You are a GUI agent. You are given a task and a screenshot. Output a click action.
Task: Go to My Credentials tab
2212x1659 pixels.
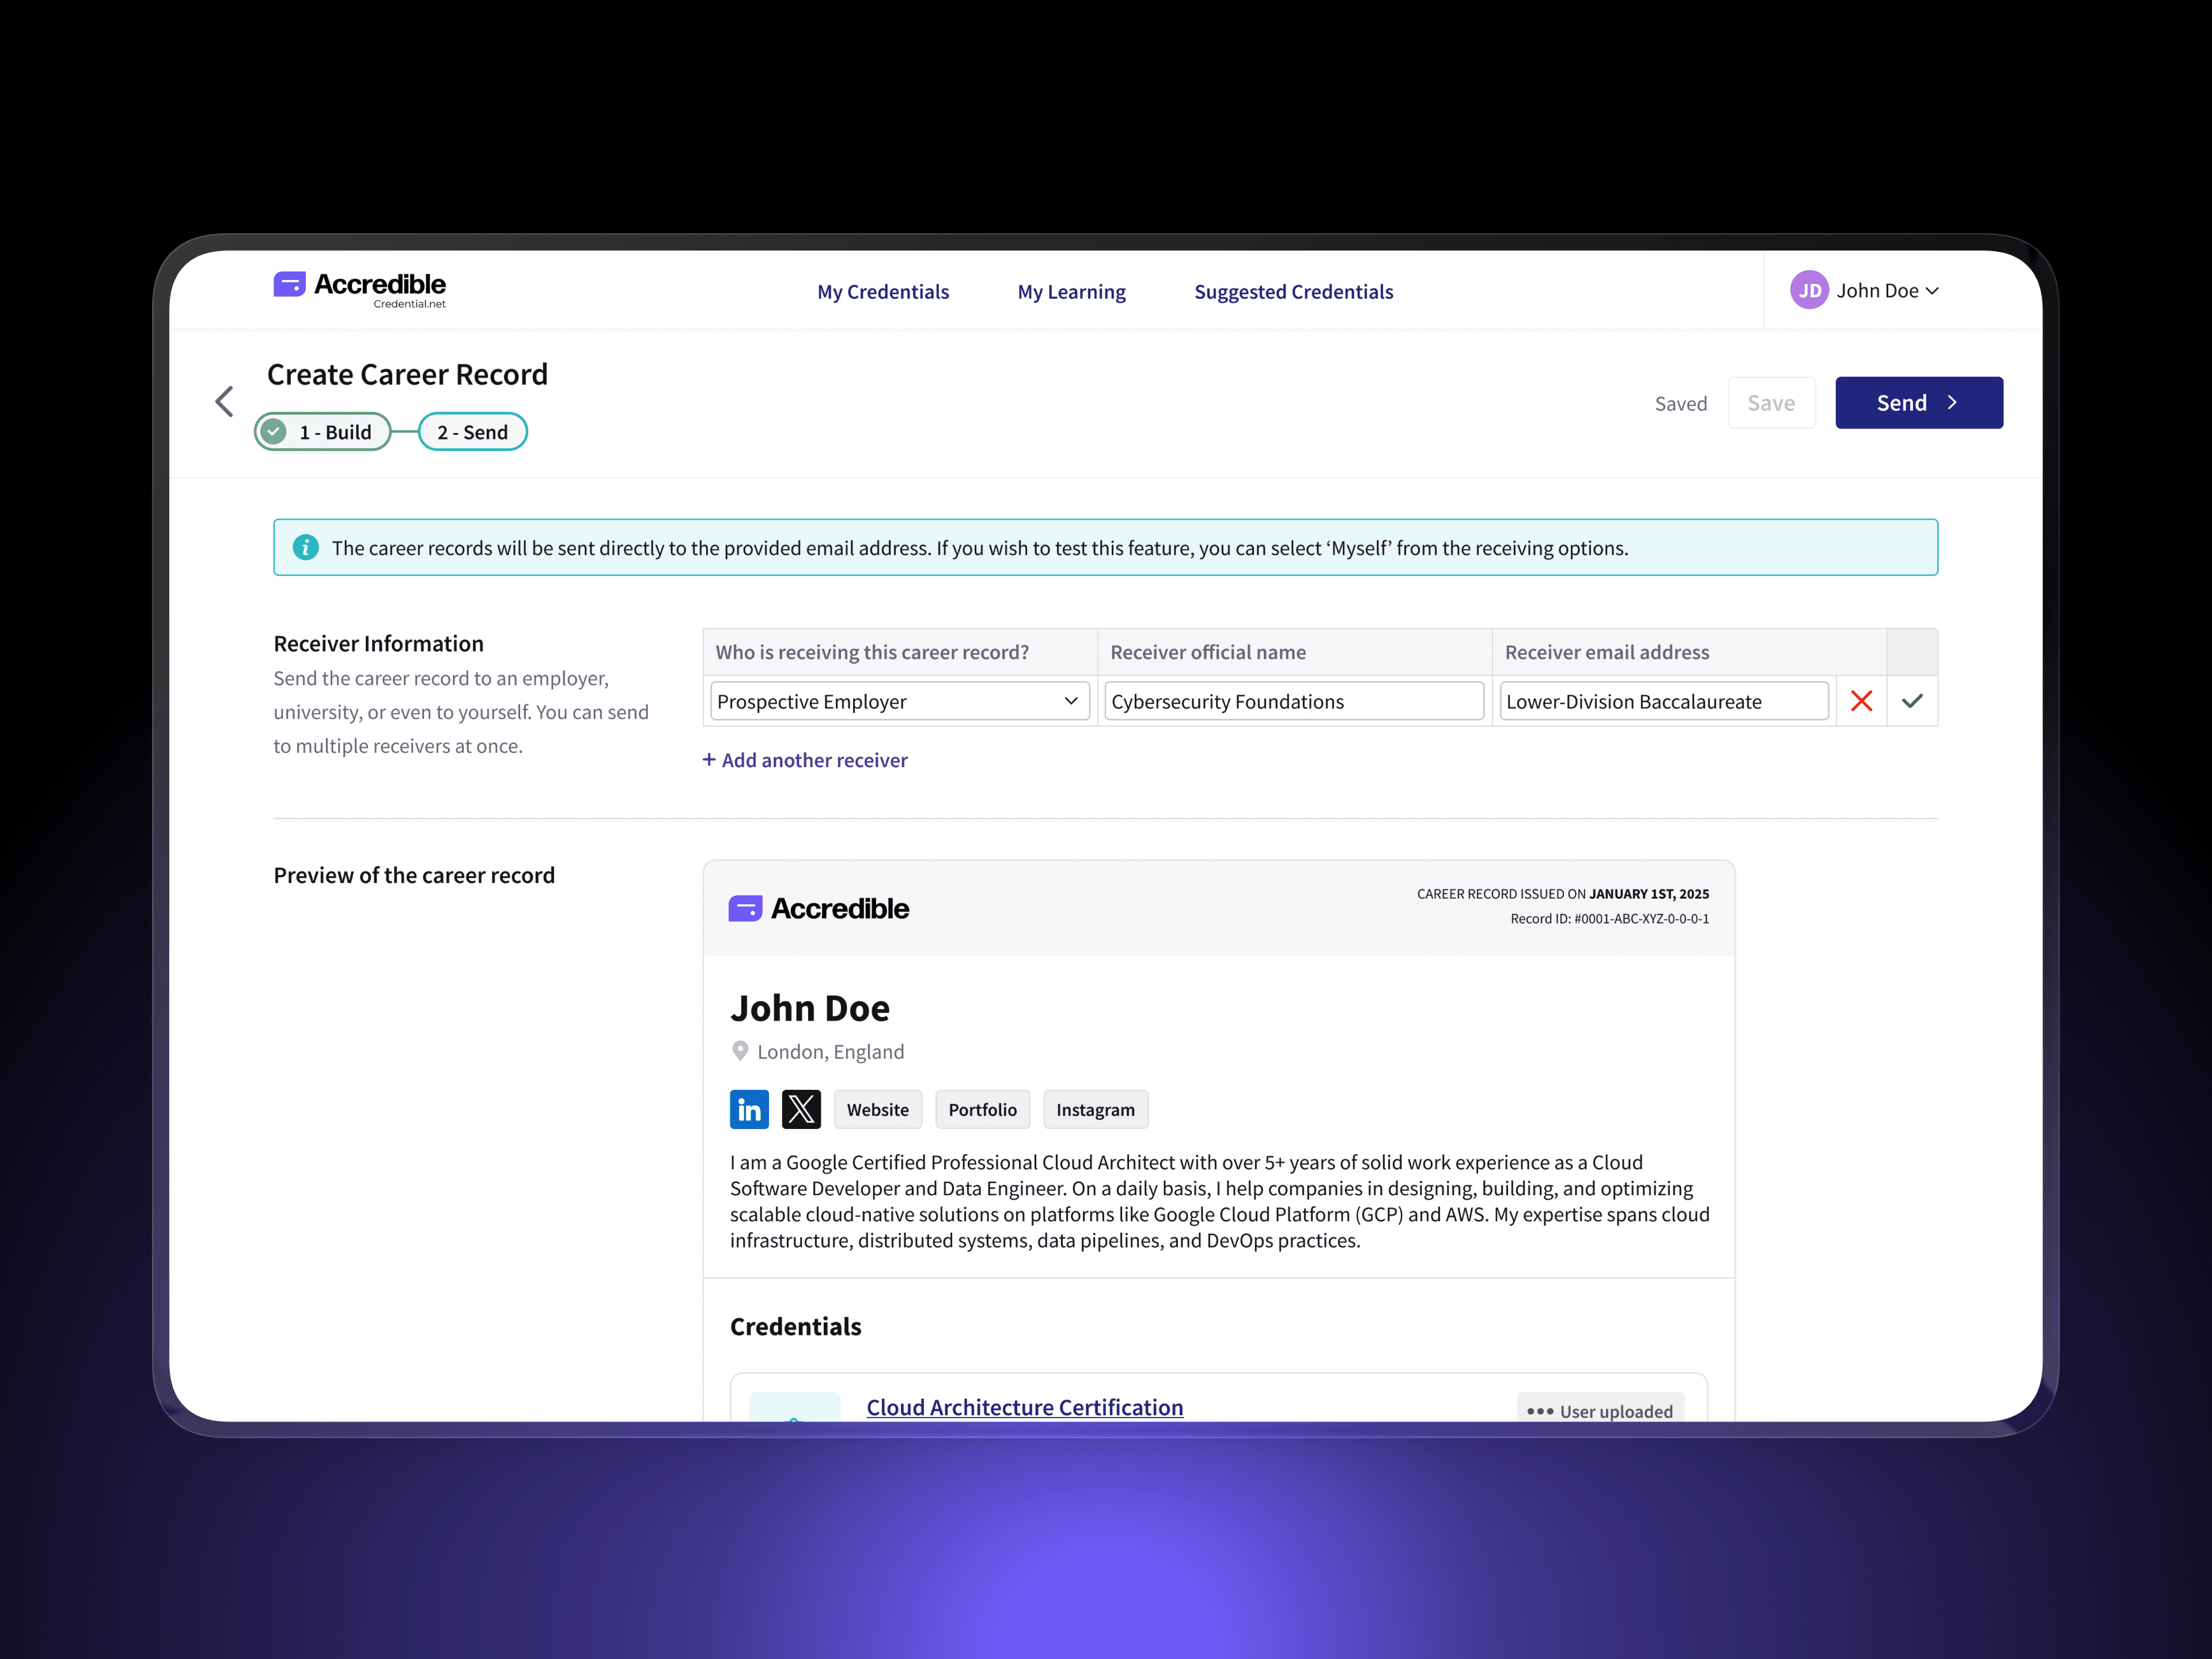883,292
